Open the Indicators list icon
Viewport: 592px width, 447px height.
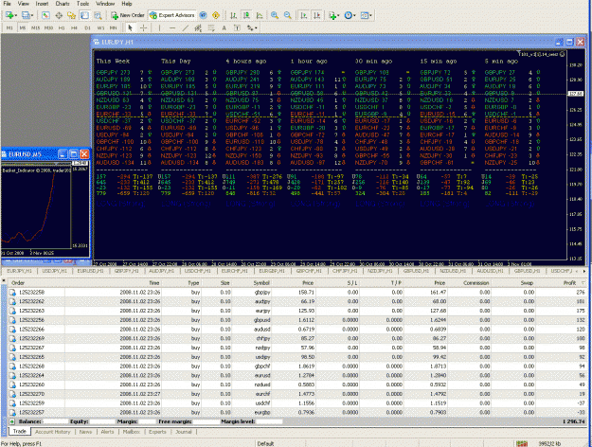[332, 15]
